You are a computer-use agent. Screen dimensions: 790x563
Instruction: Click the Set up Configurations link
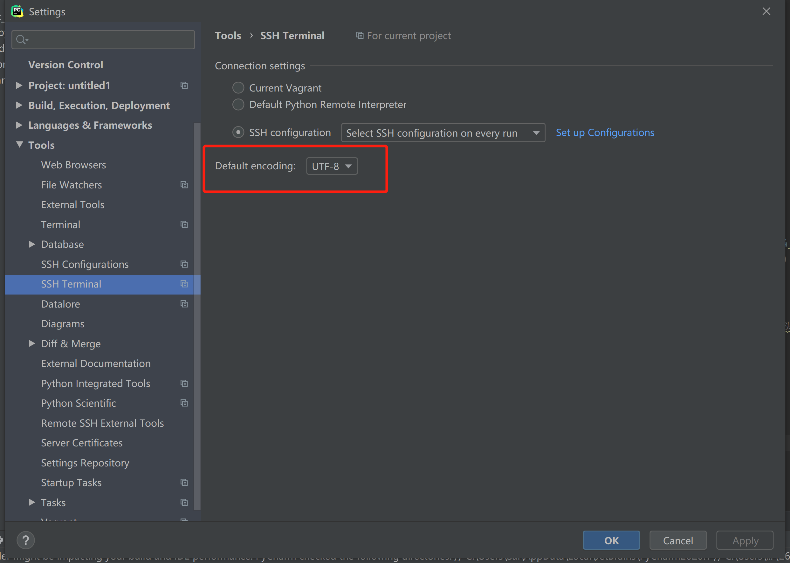[605, 132]
